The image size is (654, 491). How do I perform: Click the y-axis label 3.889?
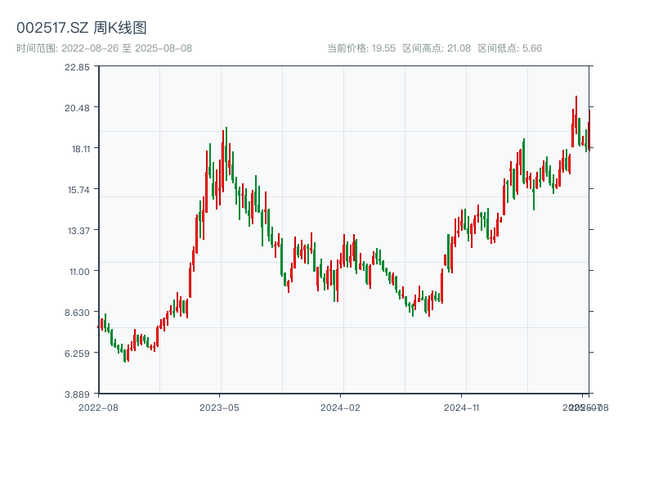pyautogui.click(x=77, y=394)
